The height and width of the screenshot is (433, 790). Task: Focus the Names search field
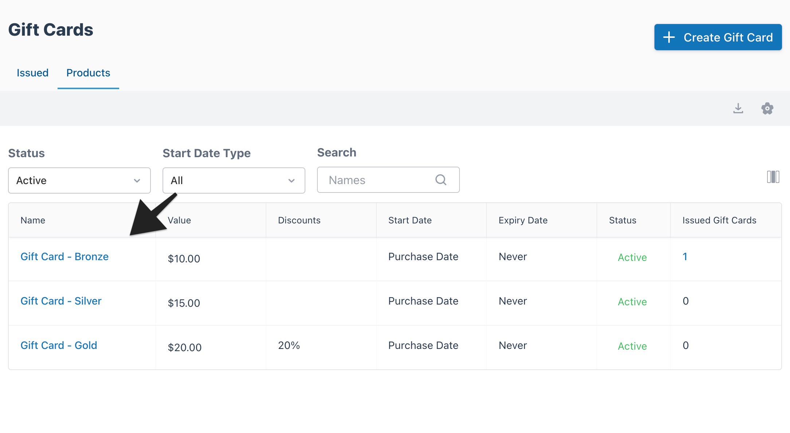[388, 180]
